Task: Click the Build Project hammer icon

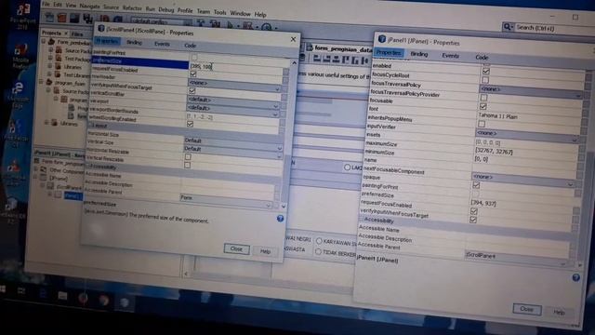Action: 201,23
